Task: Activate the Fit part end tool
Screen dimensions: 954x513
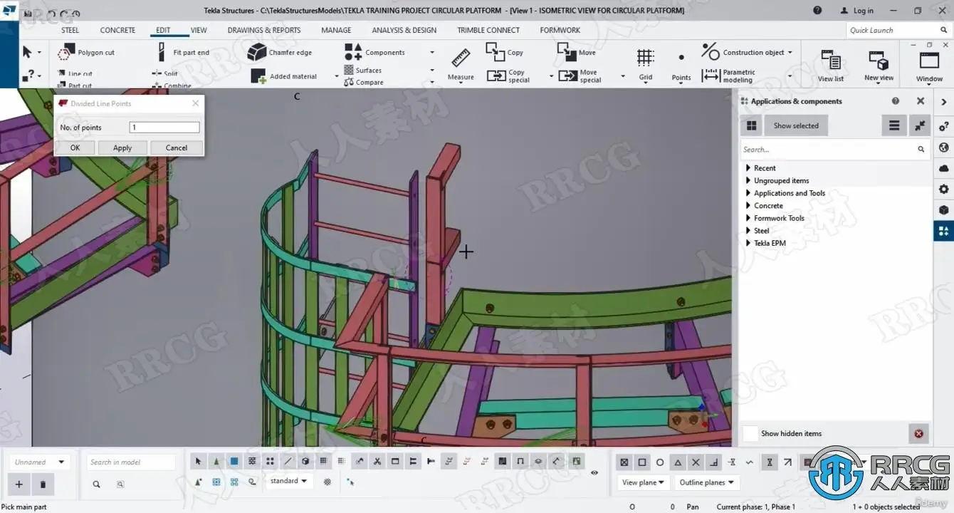Action: coord(183,53)
